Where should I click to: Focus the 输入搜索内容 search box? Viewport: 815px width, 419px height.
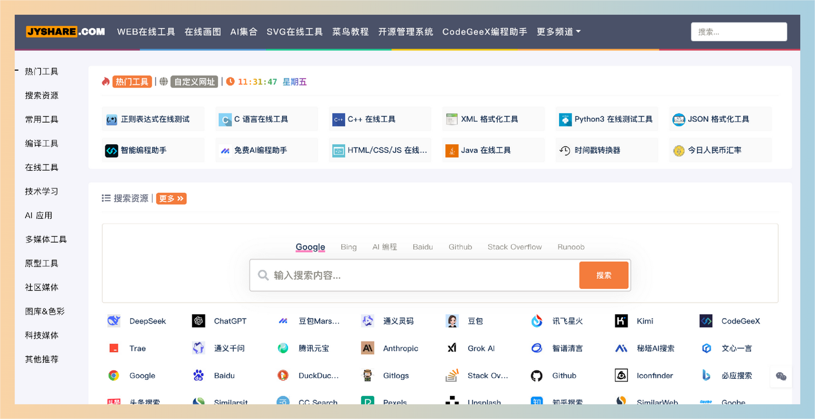click(x=414, y=275)
